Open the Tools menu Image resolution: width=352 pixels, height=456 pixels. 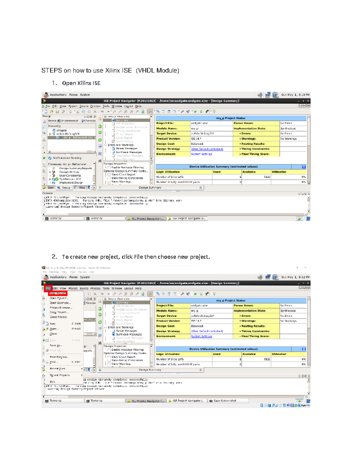[106, 106]
